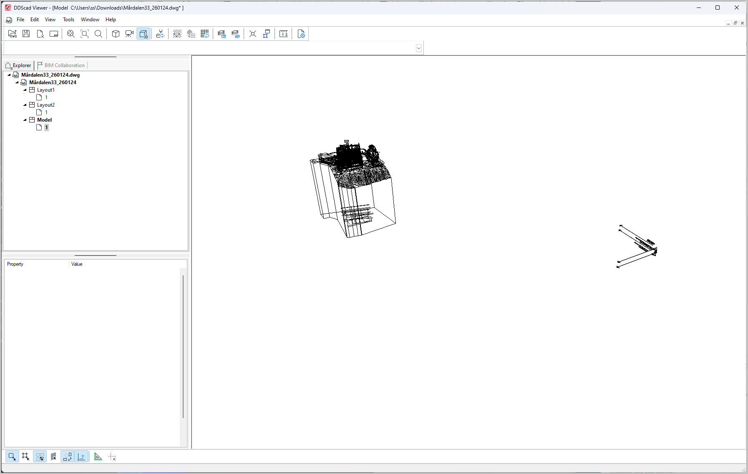Click the zoom extents magnifier with arrows

pos(71,34)
